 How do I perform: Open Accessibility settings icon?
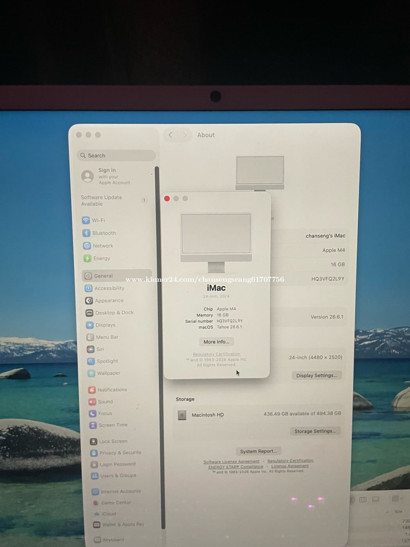point(89,288)
